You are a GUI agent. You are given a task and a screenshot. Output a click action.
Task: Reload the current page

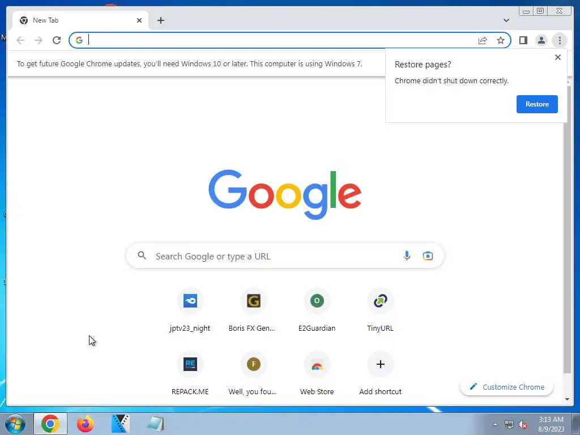(57, 40)
